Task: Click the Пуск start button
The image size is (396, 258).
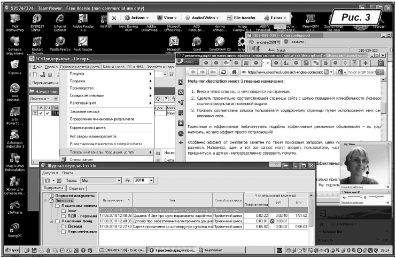Action: [x=12, y=249]
